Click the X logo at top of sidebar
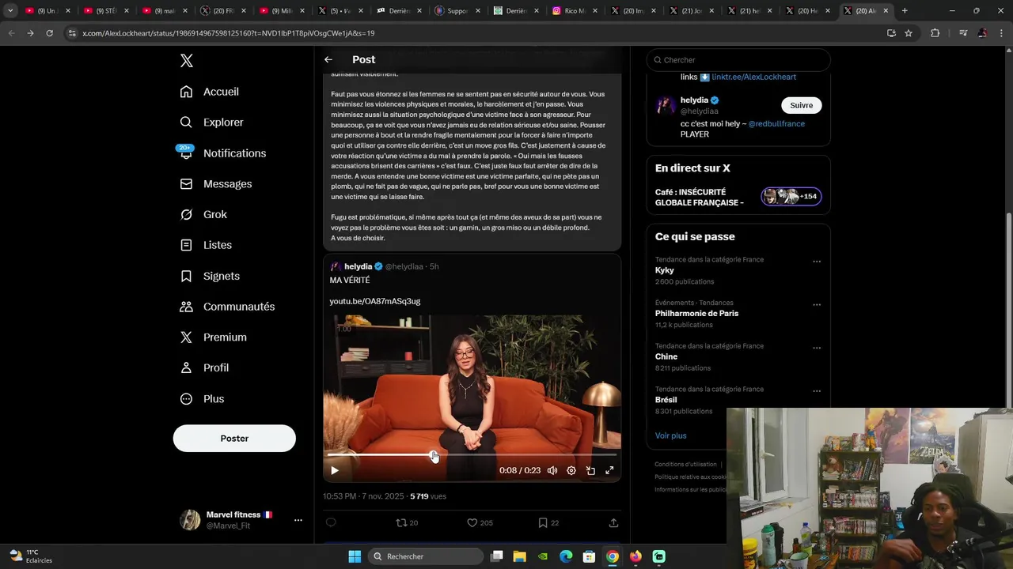Viewport: 1013px width, 569px height. click(x=186, y=61)
